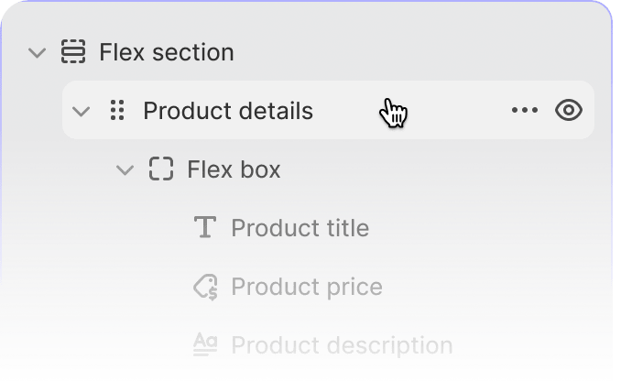
Task: Click the Product details drag handle icon
Action: (117, 110)
